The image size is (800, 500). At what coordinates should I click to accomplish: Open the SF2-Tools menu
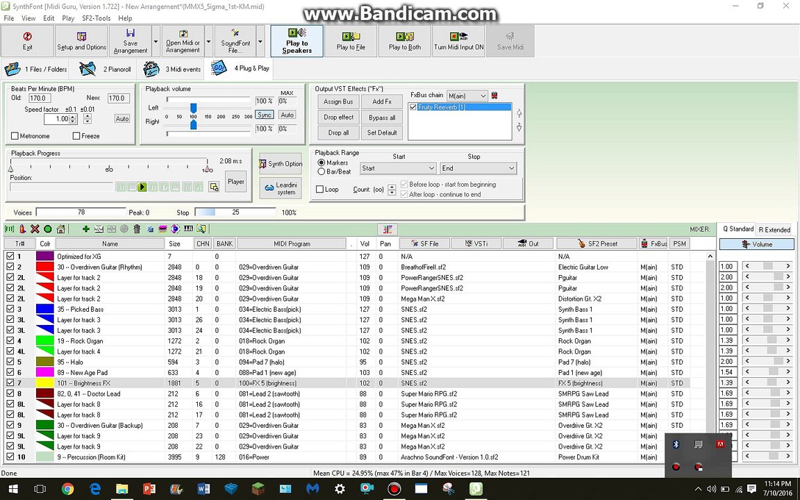[x=96, y=18]
